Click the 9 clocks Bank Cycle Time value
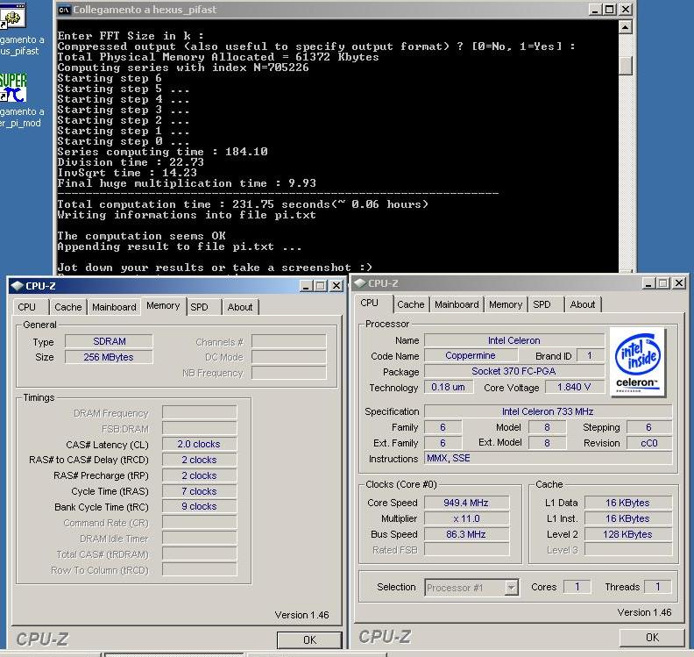 click(x=199, y=506)
